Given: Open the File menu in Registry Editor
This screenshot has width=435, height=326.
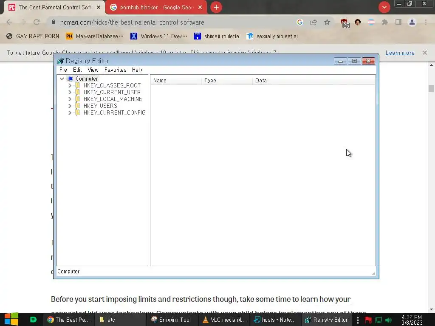Looking at the screenshot, I should (x=63, y=70).
